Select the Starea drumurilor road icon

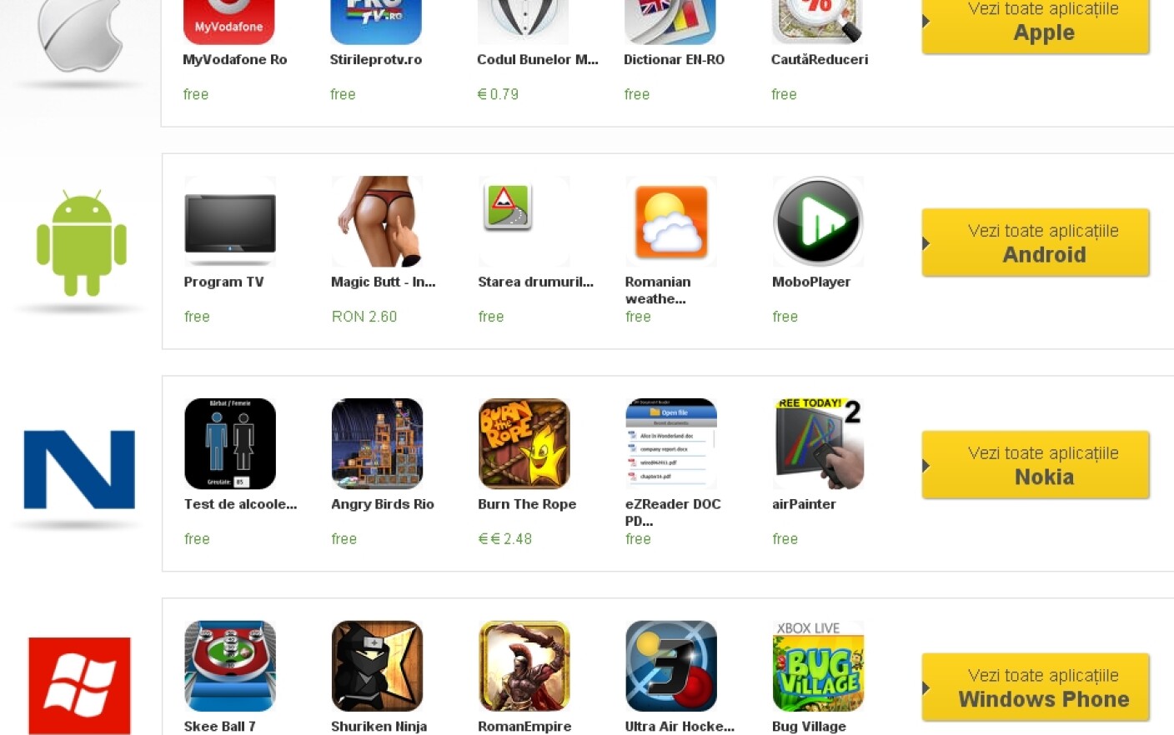pos(508,206)
